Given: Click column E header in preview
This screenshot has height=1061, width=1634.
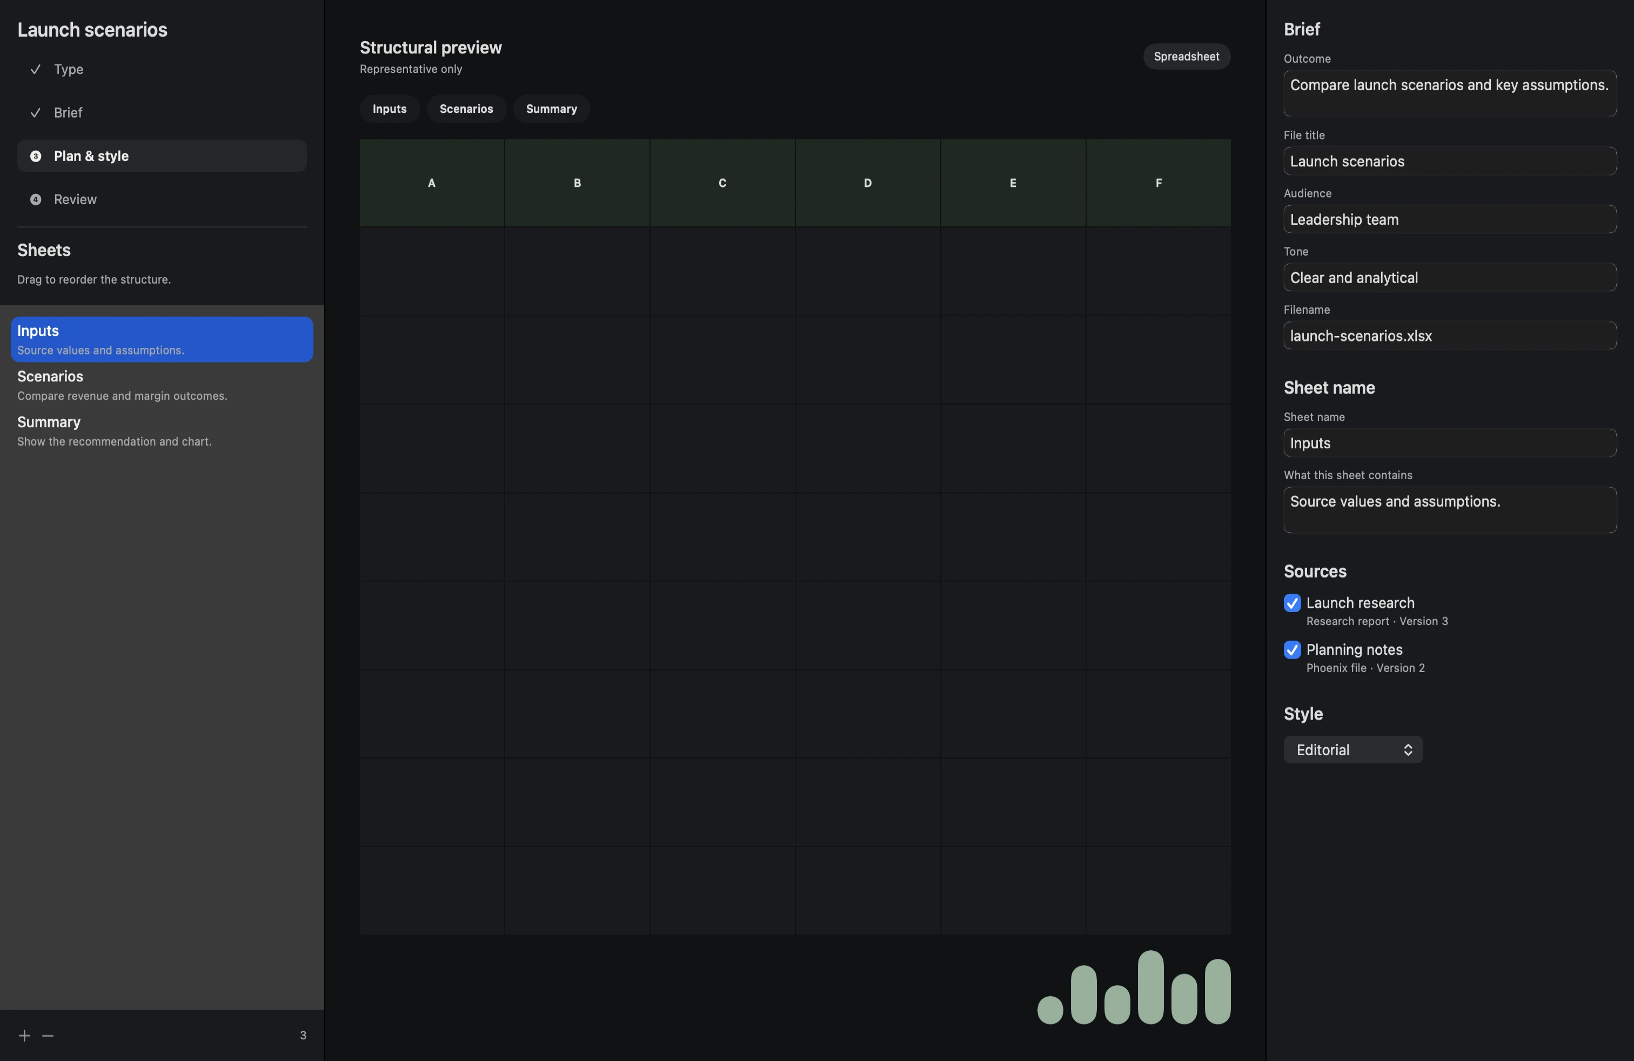Looking at the screenshot, I should (x=1013, y=183).
